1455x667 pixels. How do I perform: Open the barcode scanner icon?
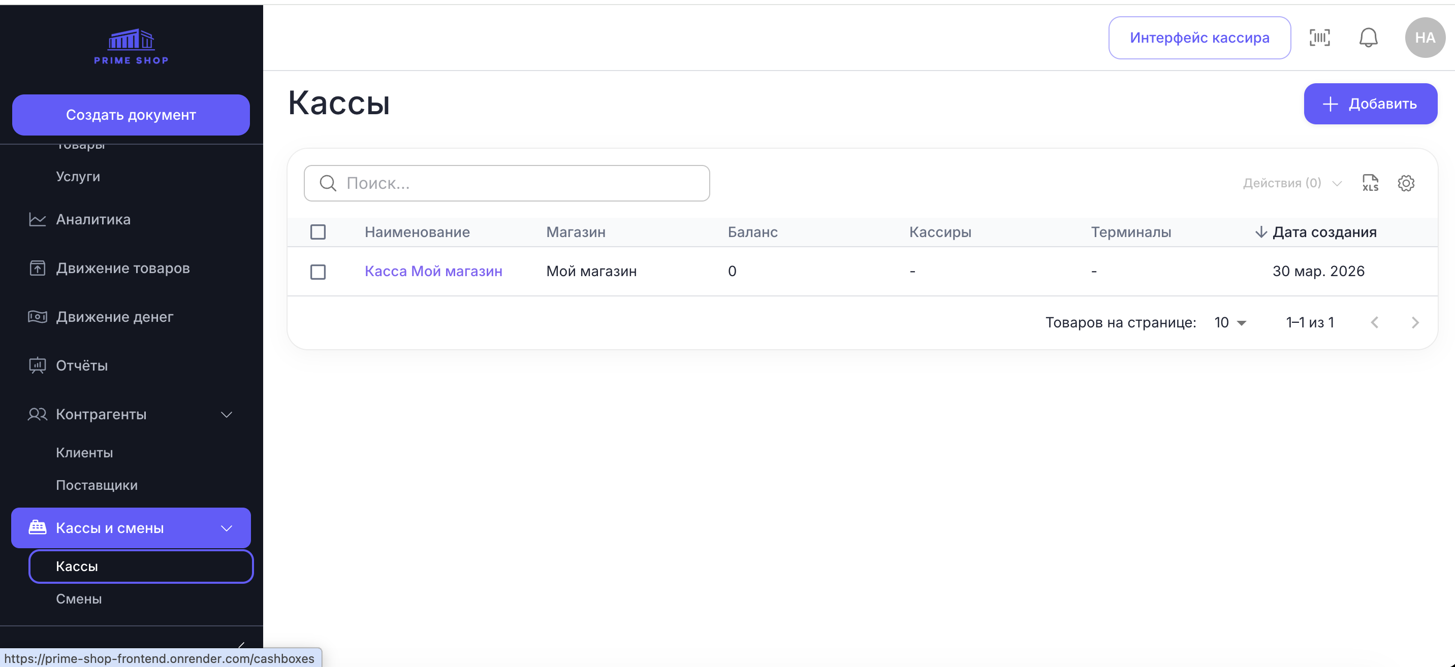1319,38
